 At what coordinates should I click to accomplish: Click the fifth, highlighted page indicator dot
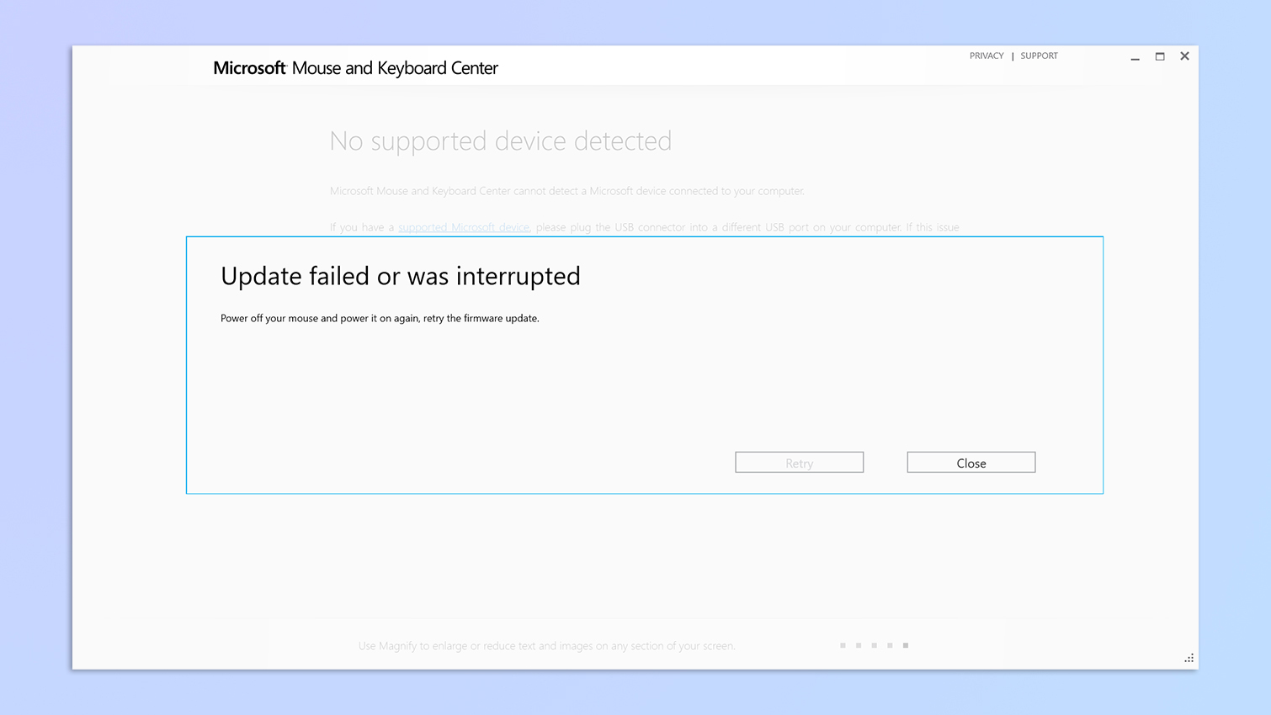click(906, 645)
